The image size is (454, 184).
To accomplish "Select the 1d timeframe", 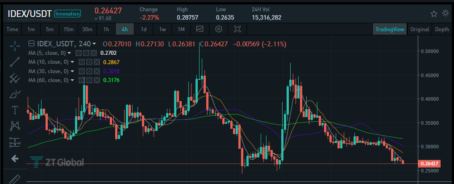I will click(x=143, y=29).
